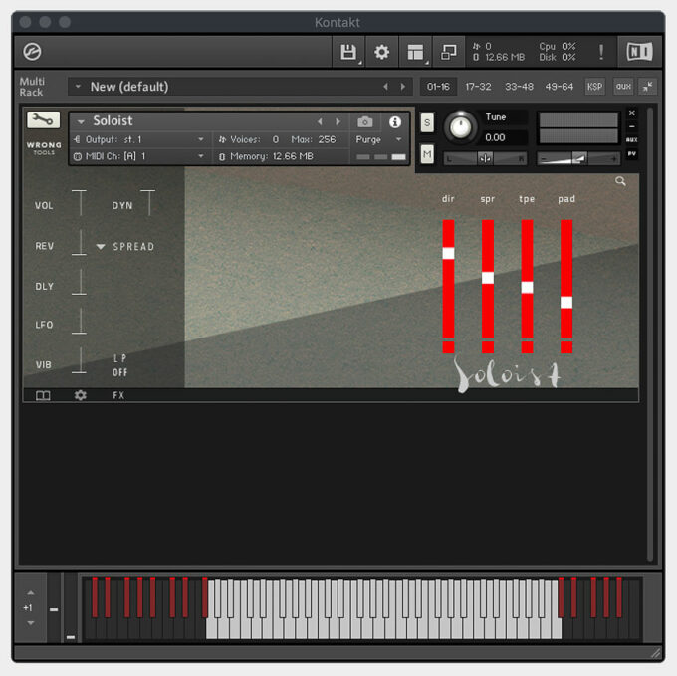Open the book icon at the panel bottom

(x=43, y=395)
